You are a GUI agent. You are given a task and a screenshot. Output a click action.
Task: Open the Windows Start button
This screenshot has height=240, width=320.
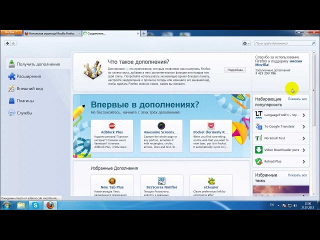point(6,205)
